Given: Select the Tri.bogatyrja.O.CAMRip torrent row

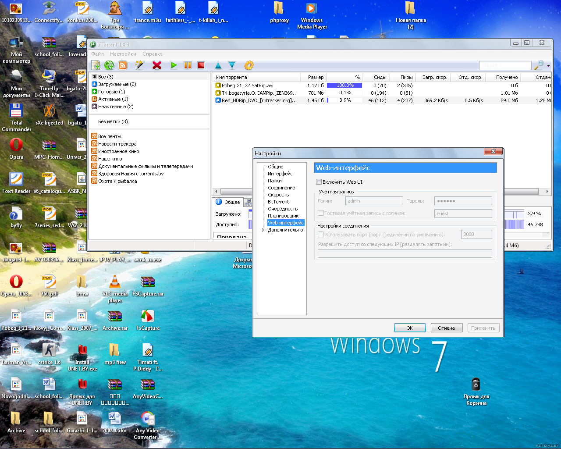Looking at the screenshot, I should [x=381, y=93].
